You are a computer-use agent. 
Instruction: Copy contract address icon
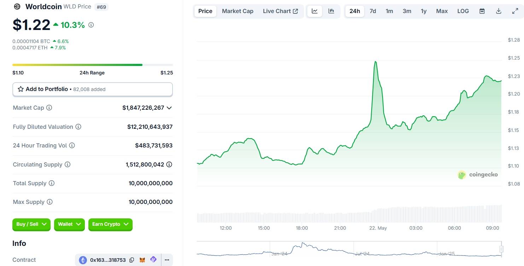coord(132,260)
